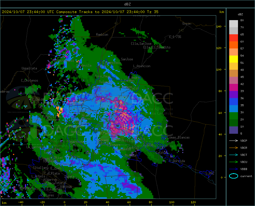This screenshot has height=206, width=255.
Task: Click the blue VBBB arrow legend icon
Action: 233,169
